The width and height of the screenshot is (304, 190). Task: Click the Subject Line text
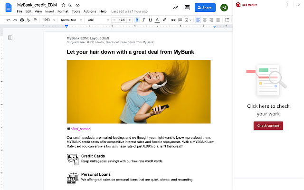pos(111,42)
